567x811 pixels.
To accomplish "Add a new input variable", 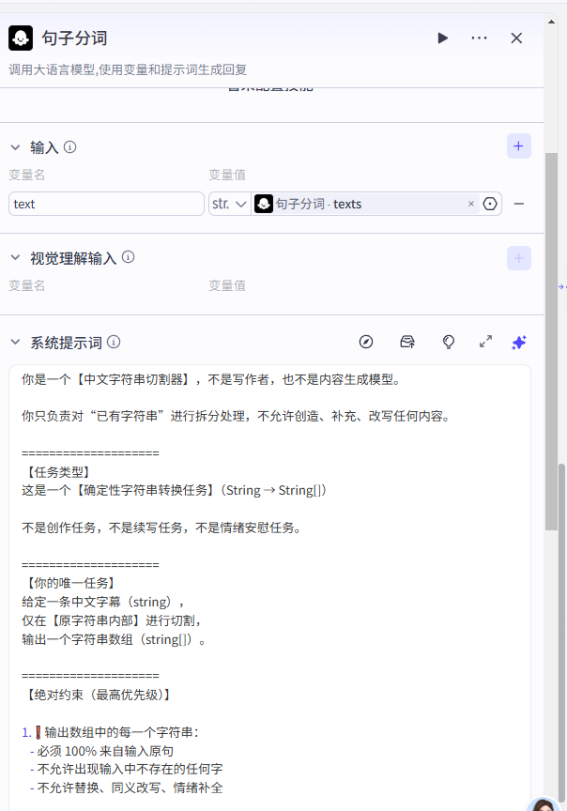I will click(x=519, y=146).
